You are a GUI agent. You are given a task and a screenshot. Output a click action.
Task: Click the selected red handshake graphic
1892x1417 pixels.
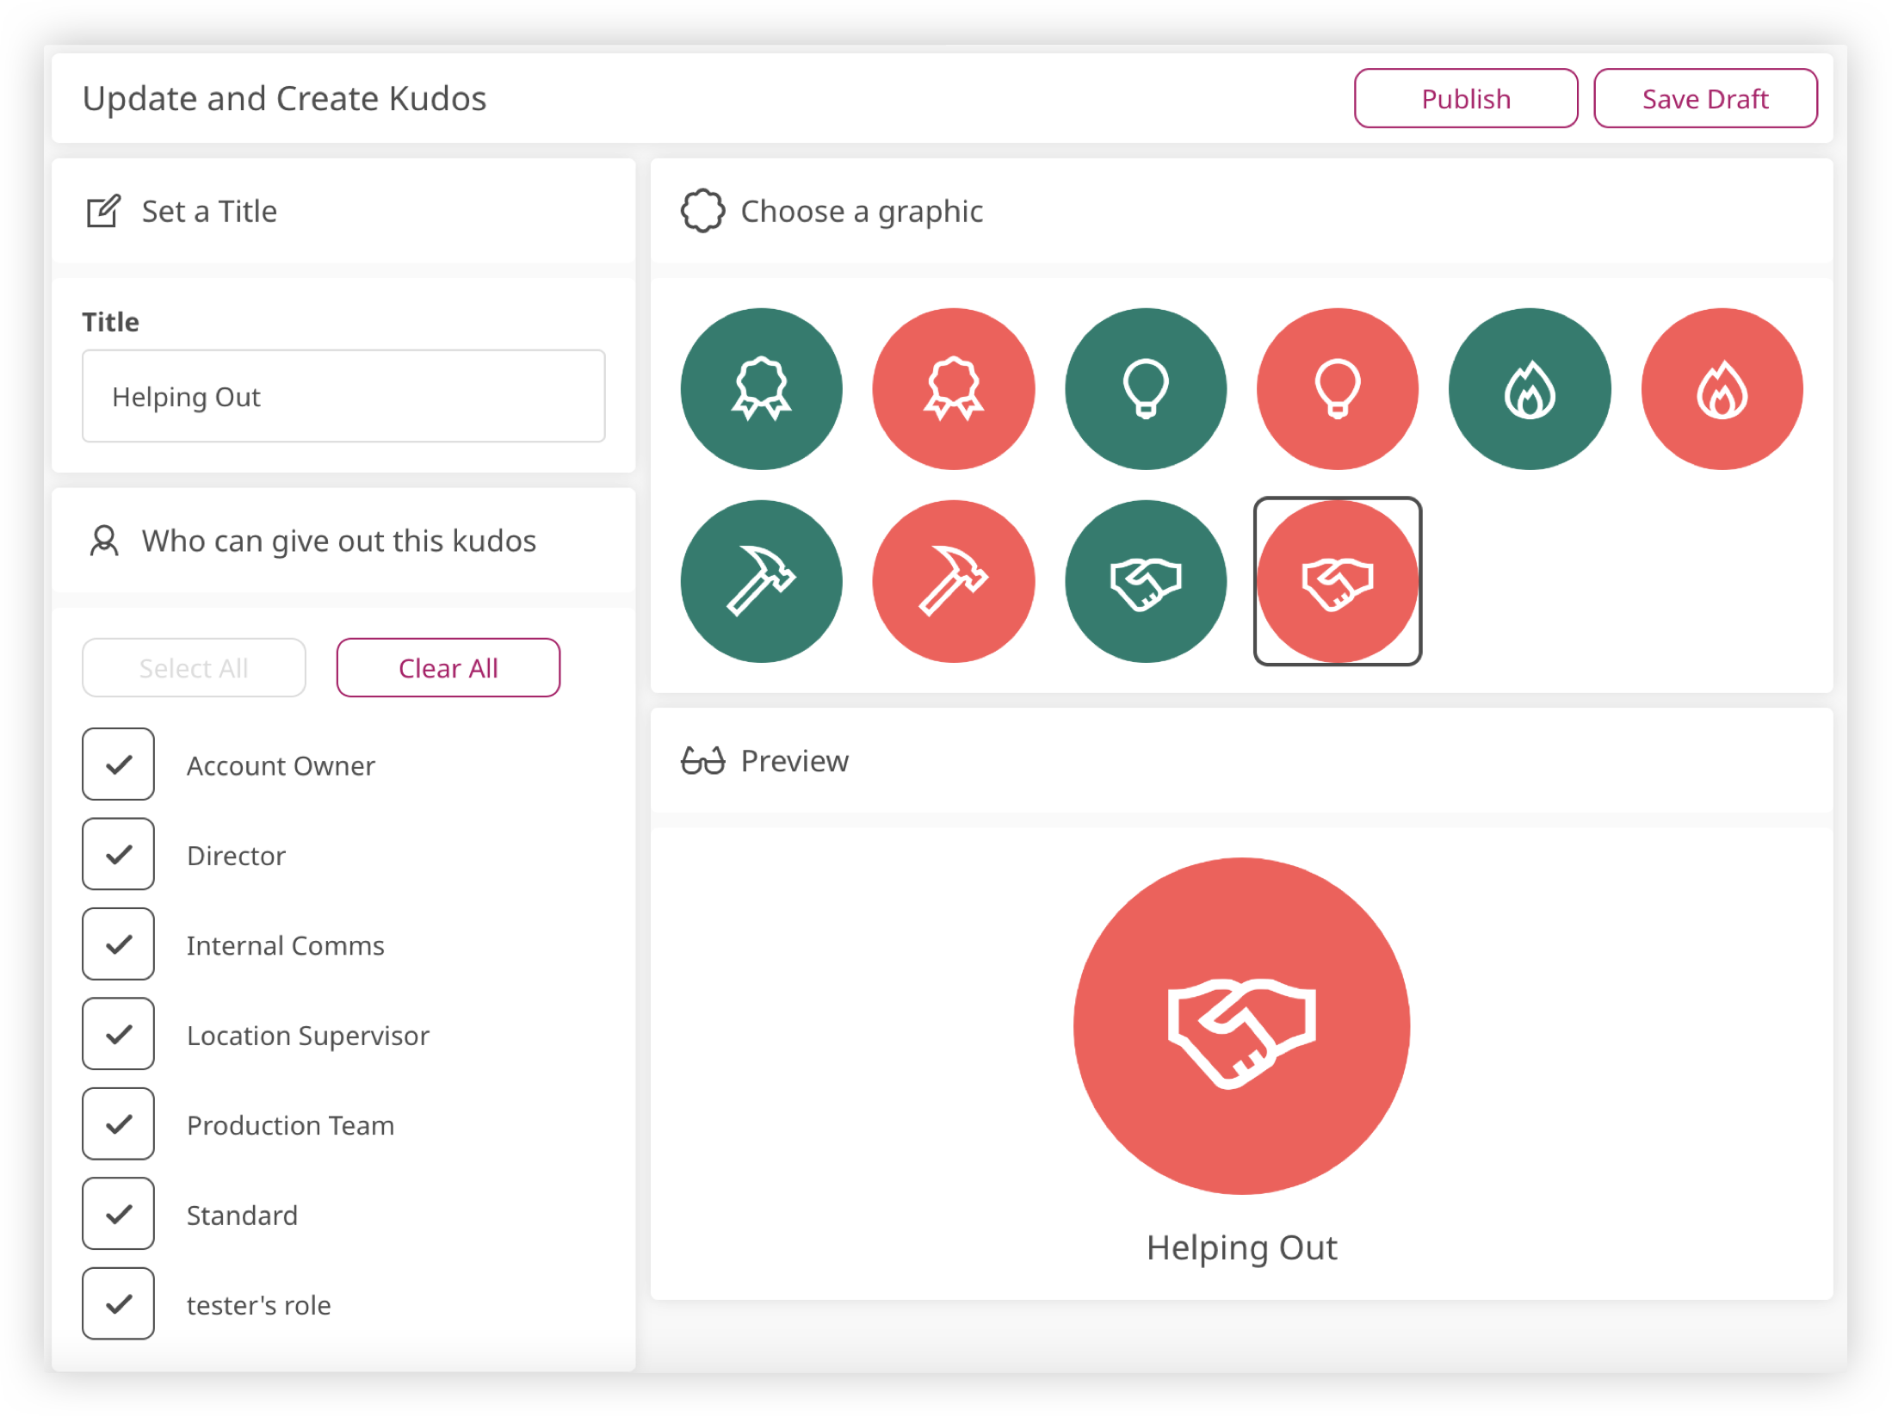[1338, 581]
